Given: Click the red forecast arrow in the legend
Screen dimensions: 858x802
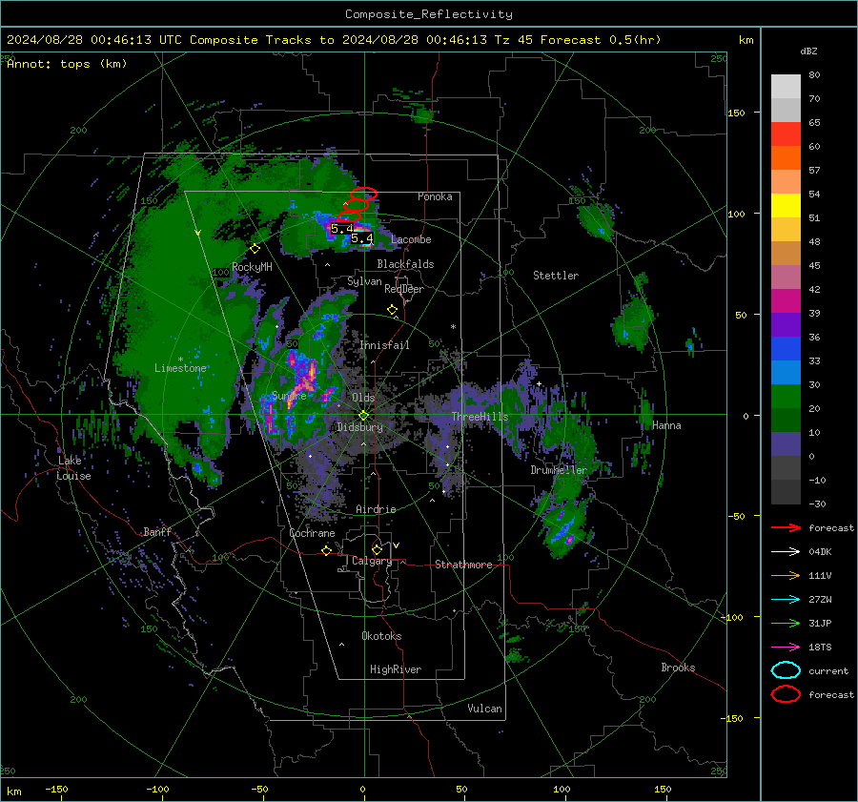Looking at the screenshot, I should click(786, 527).
